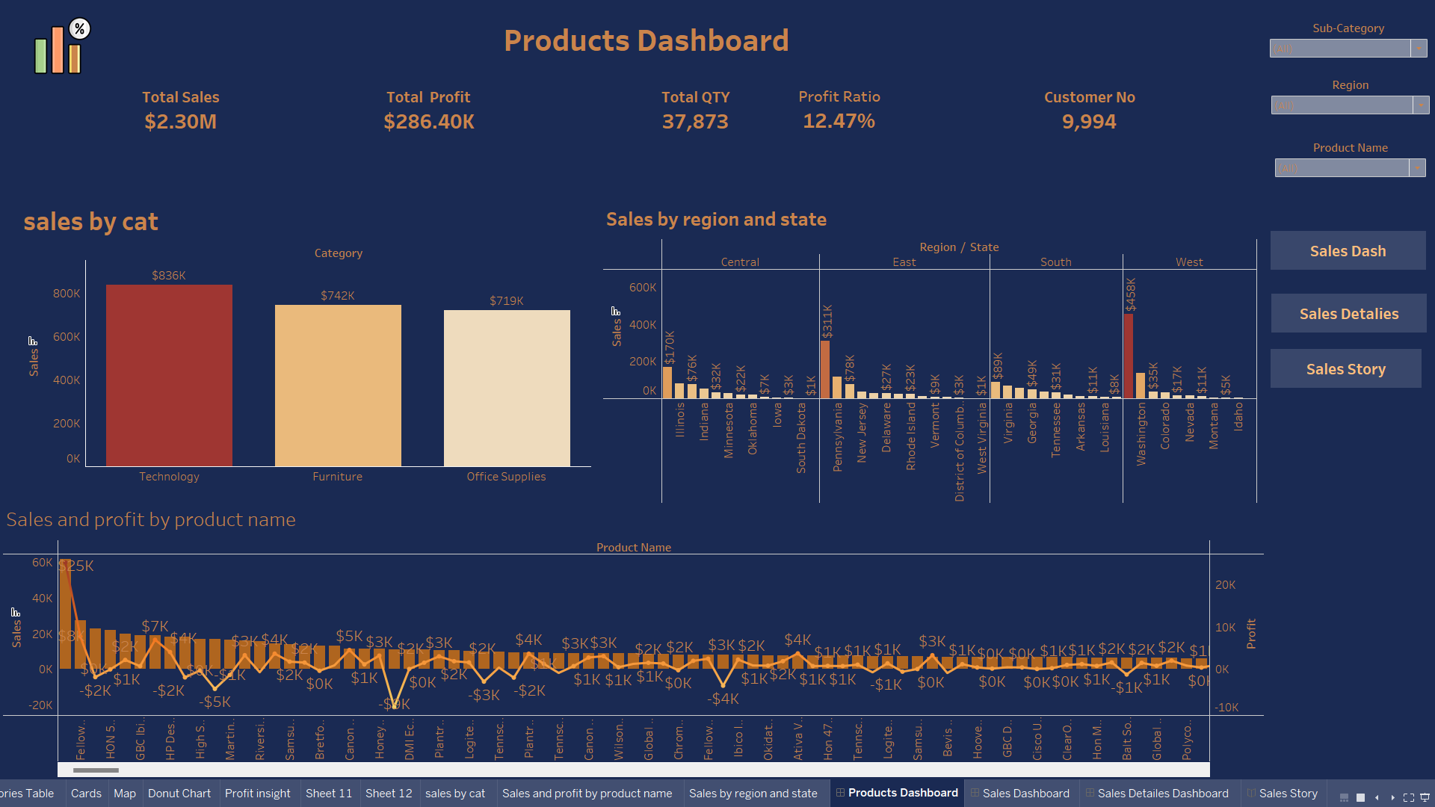This screenshot has height=807, width=1435.
Task: Open the Product Name filter dropdown
Action: pos(1417,168)
